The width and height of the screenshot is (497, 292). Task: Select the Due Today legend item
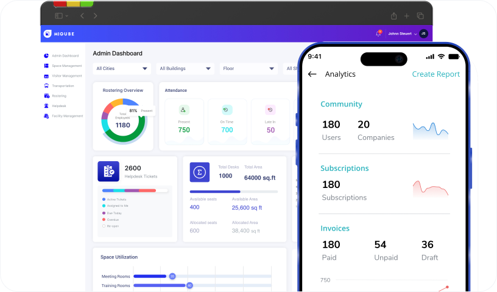[x=112, y=213]
